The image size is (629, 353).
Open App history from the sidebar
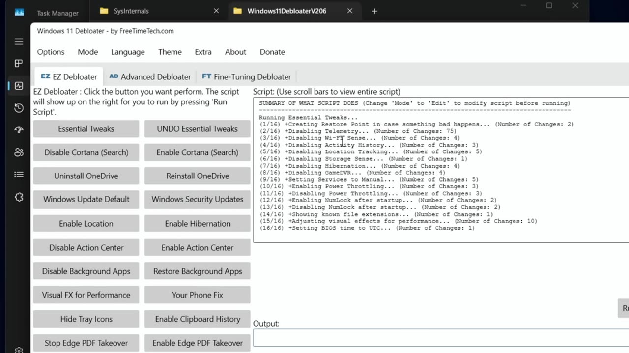19,108
